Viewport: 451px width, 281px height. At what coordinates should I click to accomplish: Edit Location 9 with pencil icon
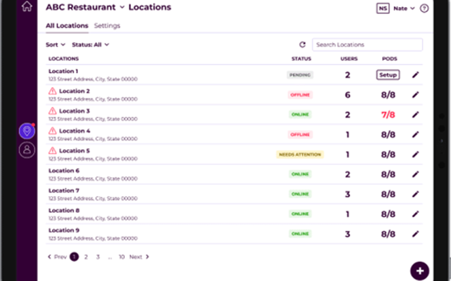(x=415, y=234)
